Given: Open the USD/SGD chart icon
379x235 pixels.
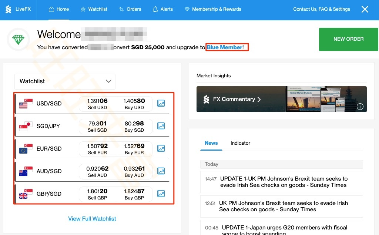Looking at the screenshot, I should (x=161, y=103).
